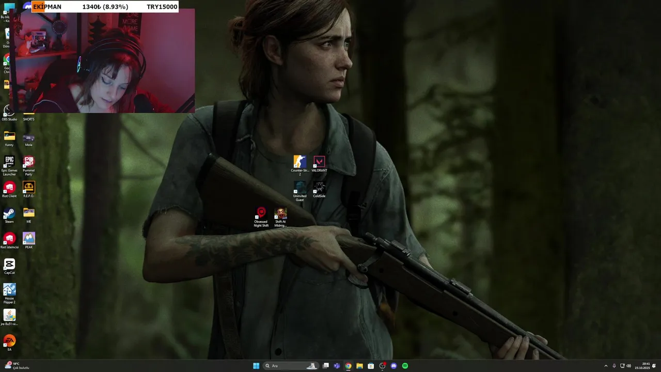Select the PEAK game icon

coord(28,241)
